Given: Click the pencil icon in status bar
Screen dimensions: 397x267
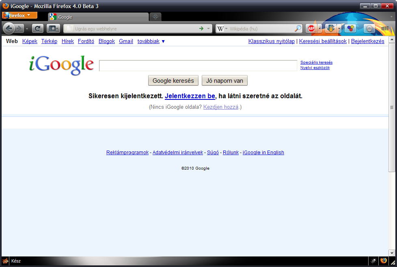Looking at the screenshot, I should point(374,261).
